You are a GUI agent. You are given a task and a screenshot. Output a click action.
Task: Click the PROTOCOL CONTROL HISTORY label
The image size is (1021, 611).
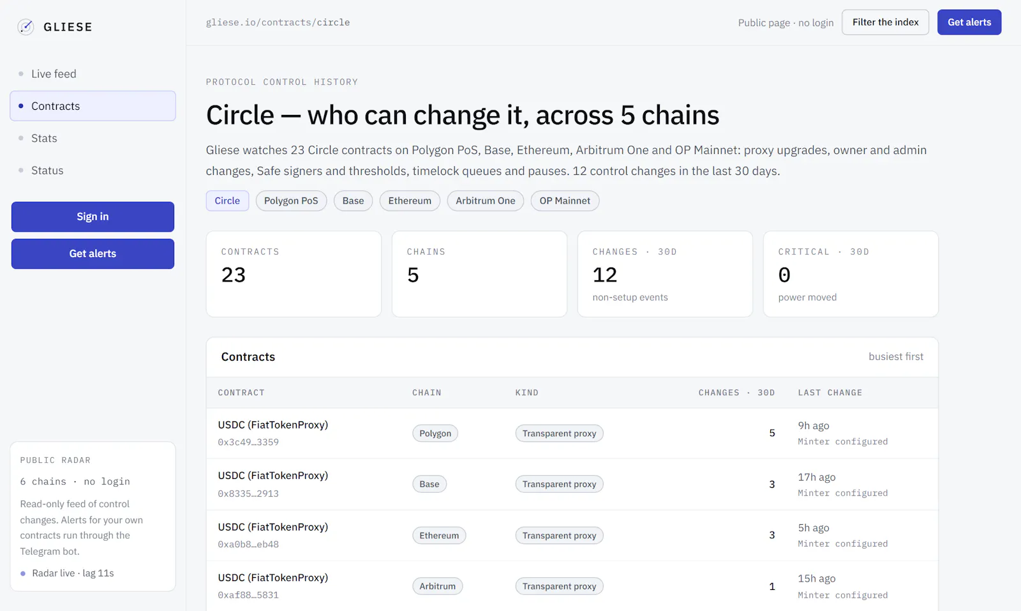pyautogui.click(x=282, y=82)
